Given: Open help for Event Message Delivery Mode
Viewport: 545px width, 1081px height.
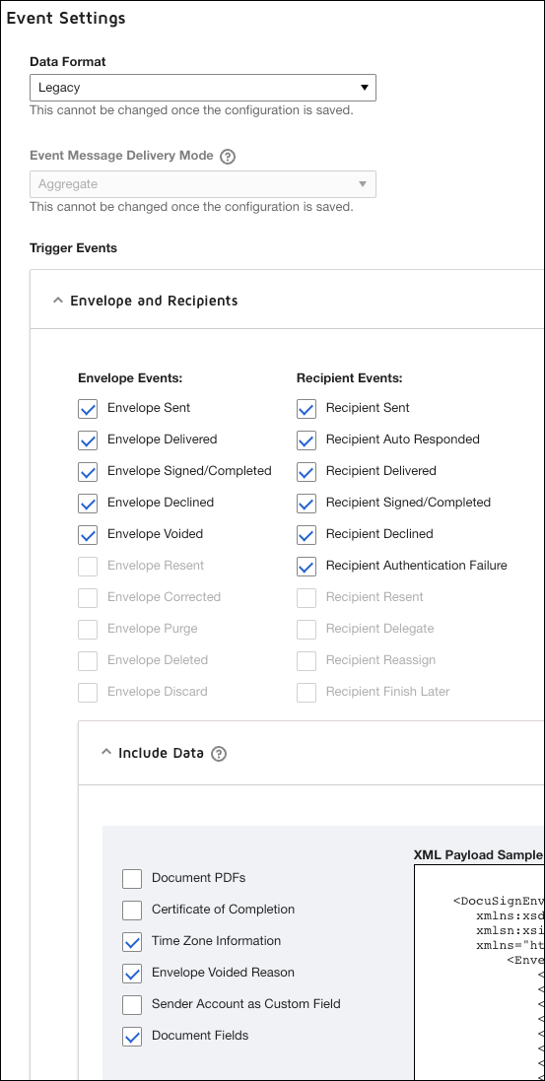Looking at the screenshot, I should (228, 157).
